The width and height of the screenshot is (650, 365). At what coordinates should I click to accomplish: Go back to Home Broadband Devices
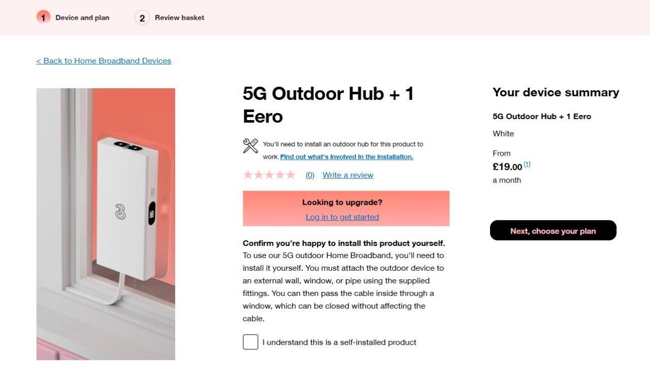tap(104, 61)
